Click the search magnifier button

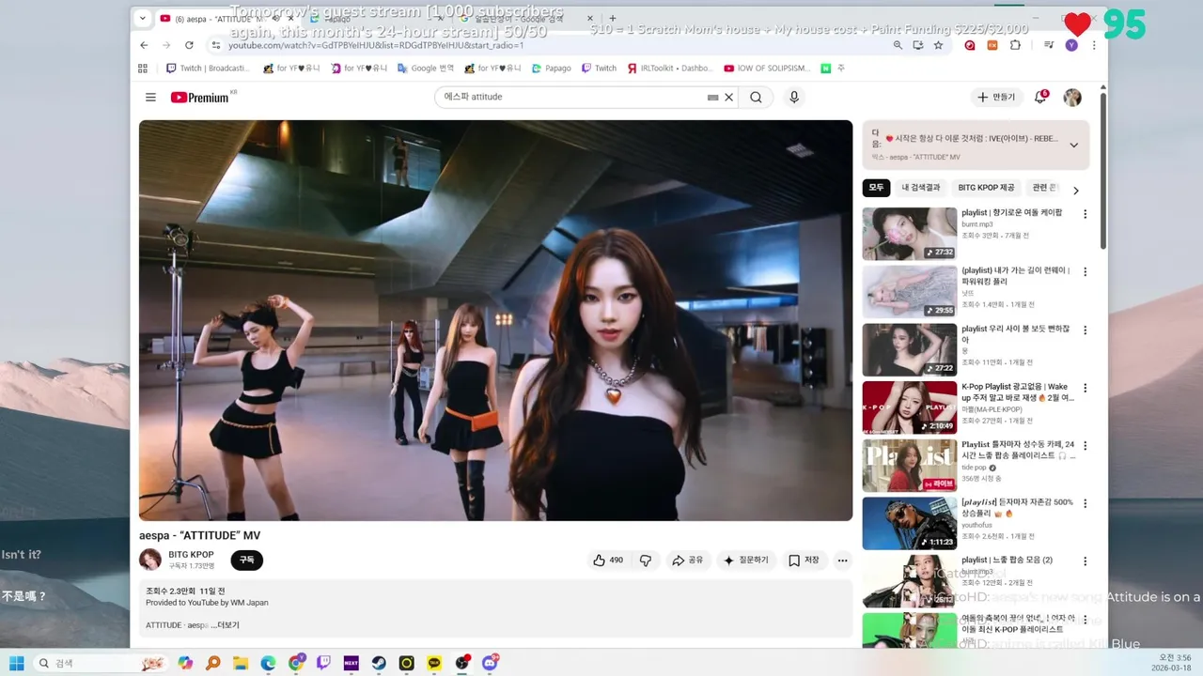(756, 98)
